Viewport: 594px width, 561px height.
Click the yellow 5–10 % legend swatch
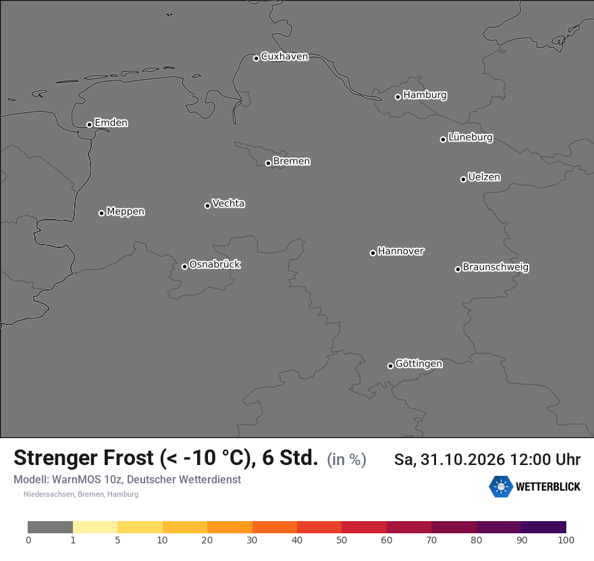140,527
